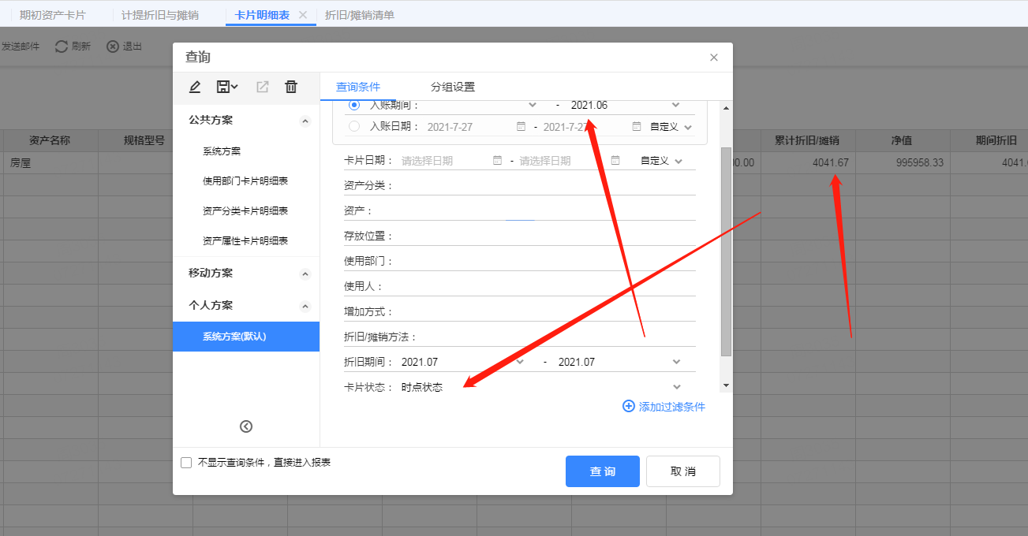Select 系统方案 under 公共方案
This screenshot has width=1028, height=536.
coord(222,151)
